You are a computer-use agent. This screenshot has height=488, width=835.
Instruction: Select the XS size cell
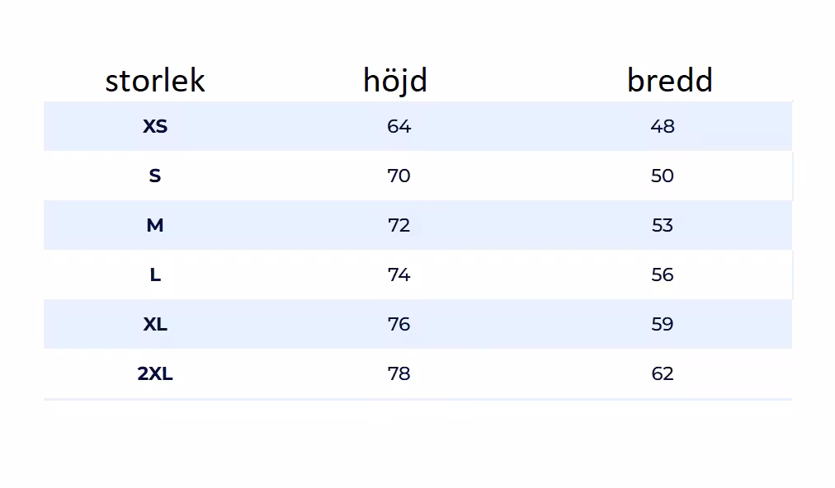point(155,126)
